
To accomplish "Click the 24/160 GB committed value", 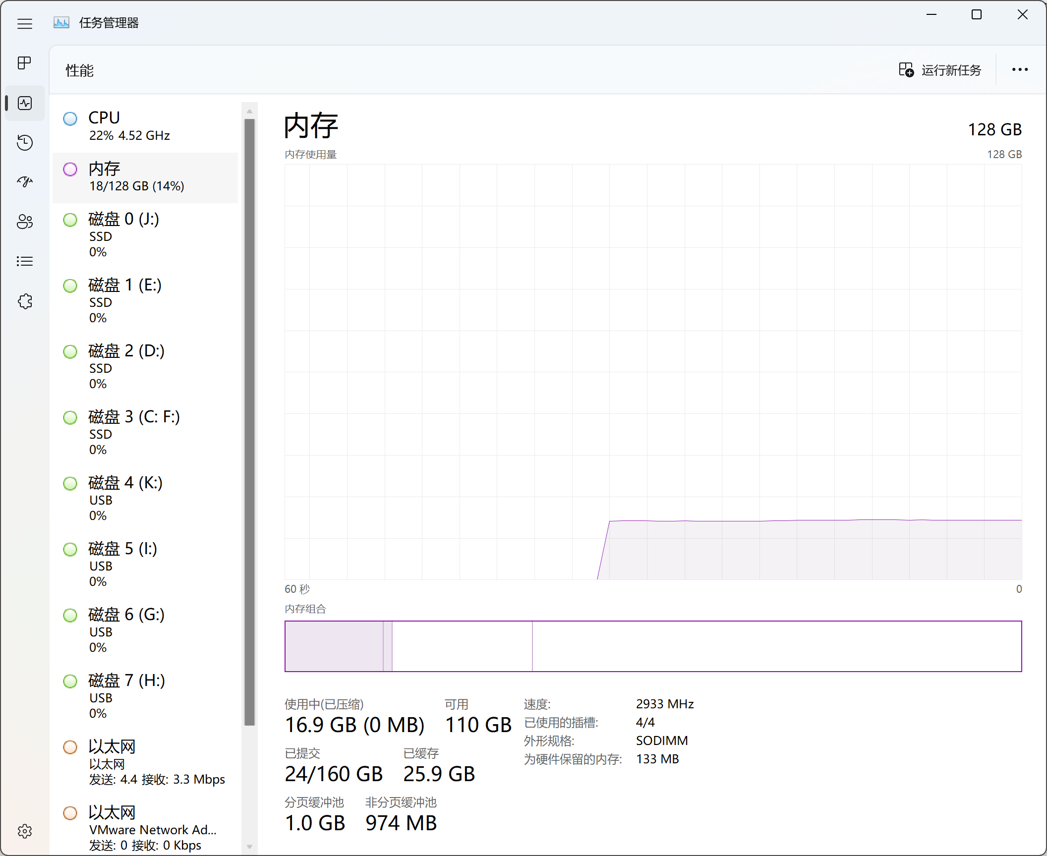I will (x=334, y=774).
